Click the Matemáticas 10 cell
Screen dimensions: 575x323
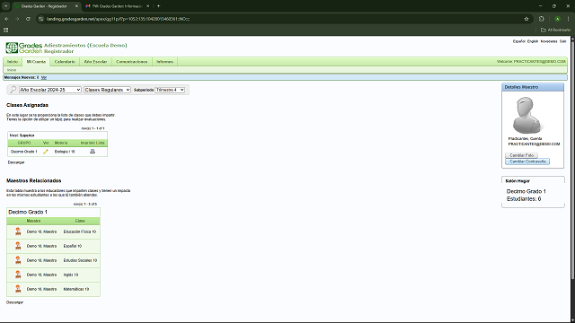pos(75,289)
